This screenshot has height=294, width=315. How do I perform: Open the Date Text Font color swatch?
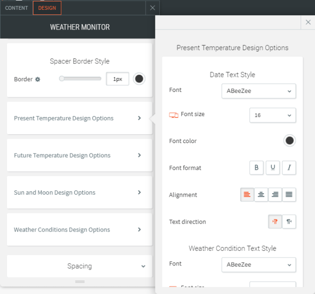289,141
